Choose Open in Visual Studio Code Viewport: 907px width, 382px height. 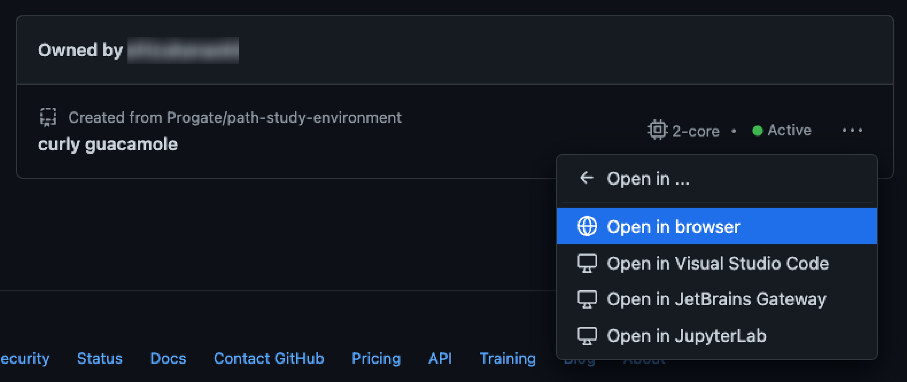coord(718,263)
